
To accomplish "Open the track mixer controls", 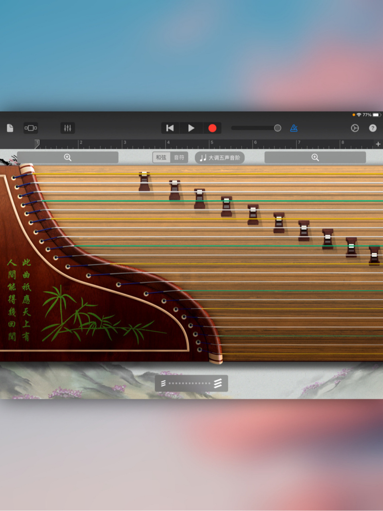I will point(67,128).
